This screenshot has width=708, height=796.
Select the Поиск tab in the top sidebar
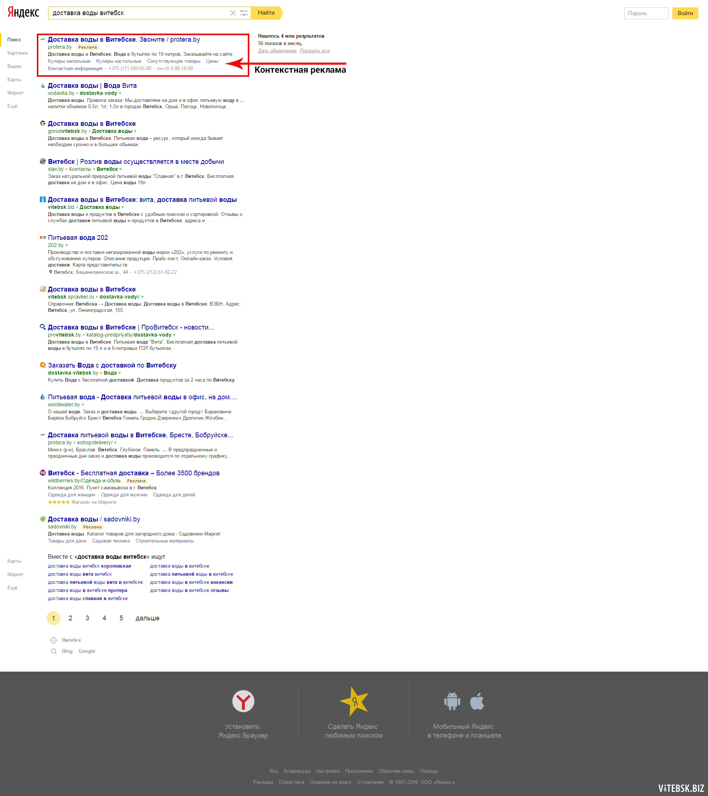point(14,40)
